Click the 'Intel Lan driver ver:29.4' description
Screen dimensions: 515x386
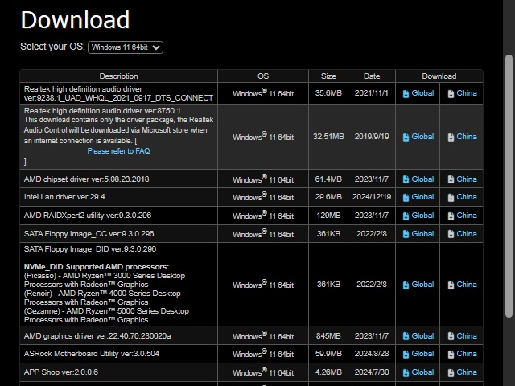[x=64, y=197]
